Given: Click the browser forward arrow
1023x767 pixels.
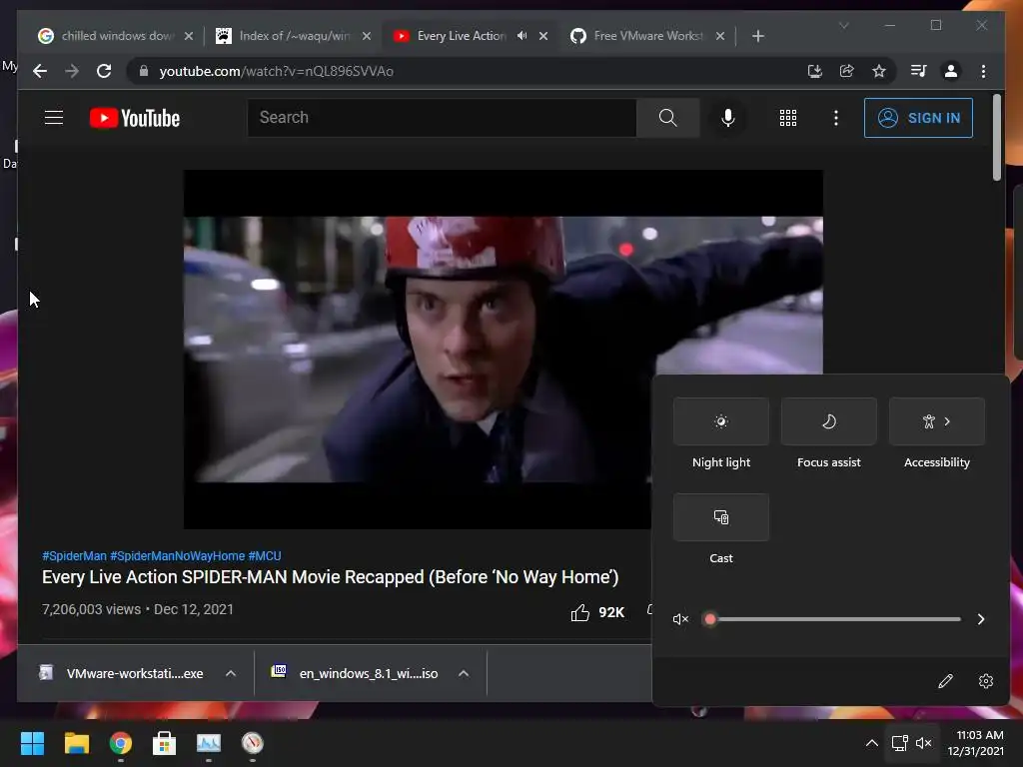Looking at the screenshot, I should click(x=72, y=71).
